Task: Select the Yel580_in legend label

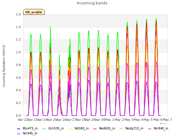Action: pyautogui.click(x=82, y=128)
